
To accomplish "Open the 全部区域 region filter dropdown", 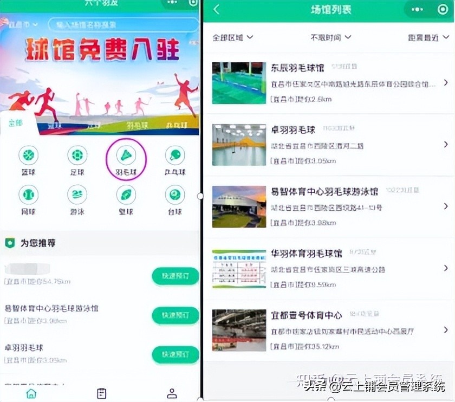I will click(x=232, y=37).
